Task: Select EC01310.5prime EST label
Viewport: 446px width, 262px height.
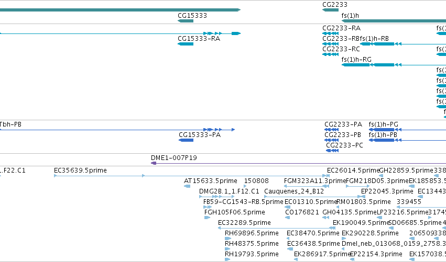Action: pos(311,202)
